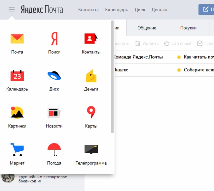Go to Деньги in the top header

coord(159,10)
